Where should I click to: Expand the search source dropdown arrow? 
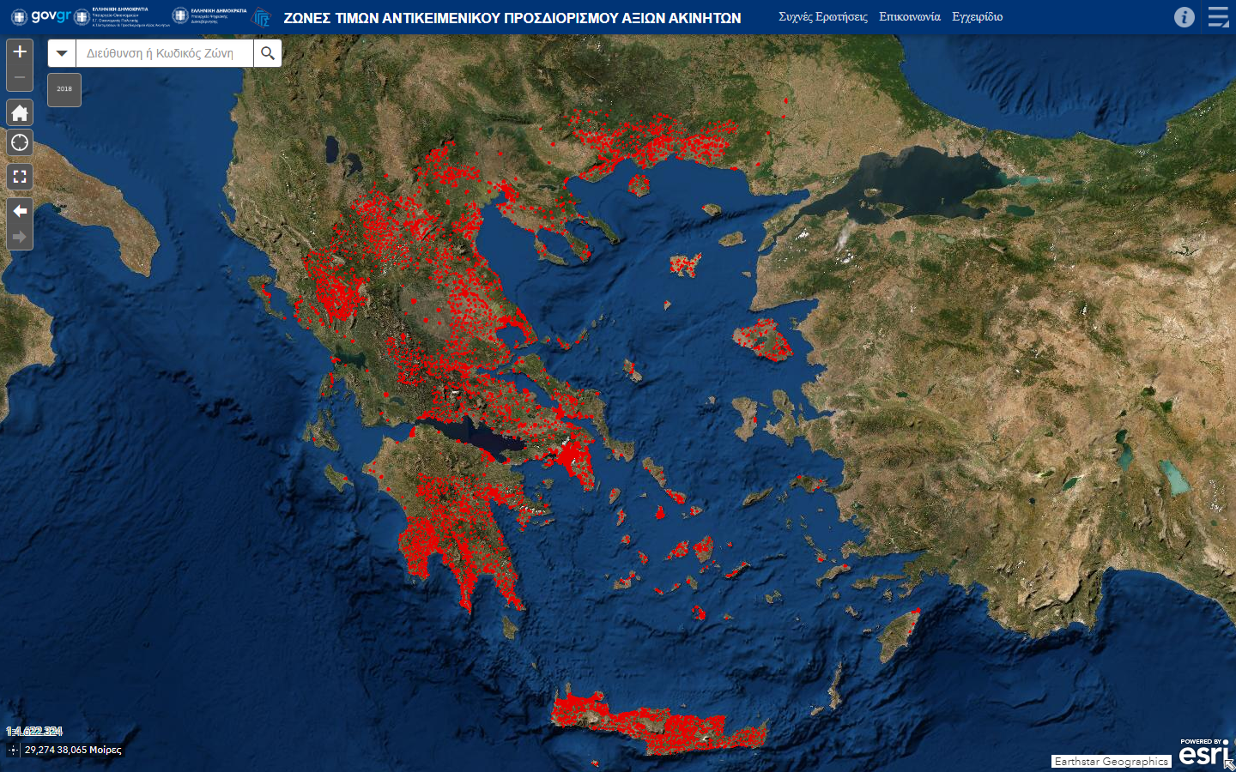62,53
